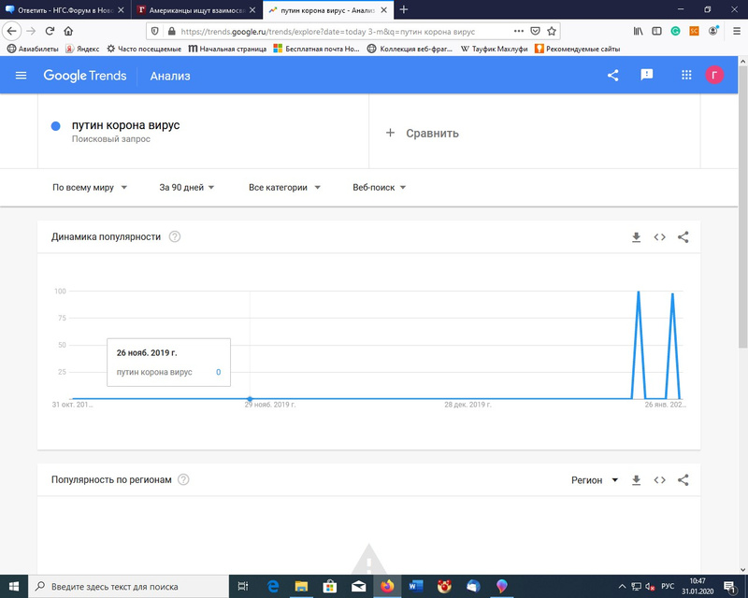Open a new browser tab

tap(404, 9)
